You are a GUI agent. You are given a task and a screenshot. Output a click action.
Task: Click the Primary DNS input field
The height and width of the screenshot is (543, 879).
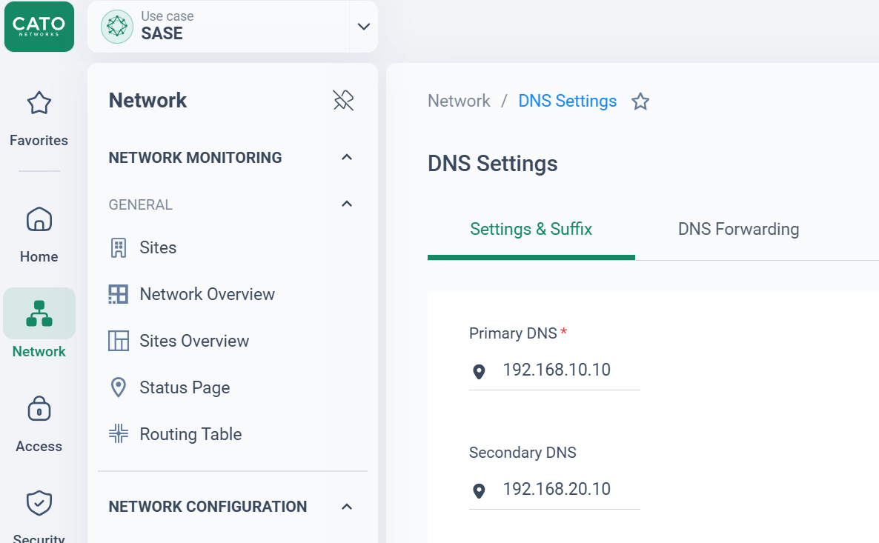tap(554, 370)
